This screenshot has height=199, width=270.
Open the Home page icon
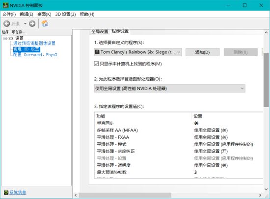coord(45,23)
